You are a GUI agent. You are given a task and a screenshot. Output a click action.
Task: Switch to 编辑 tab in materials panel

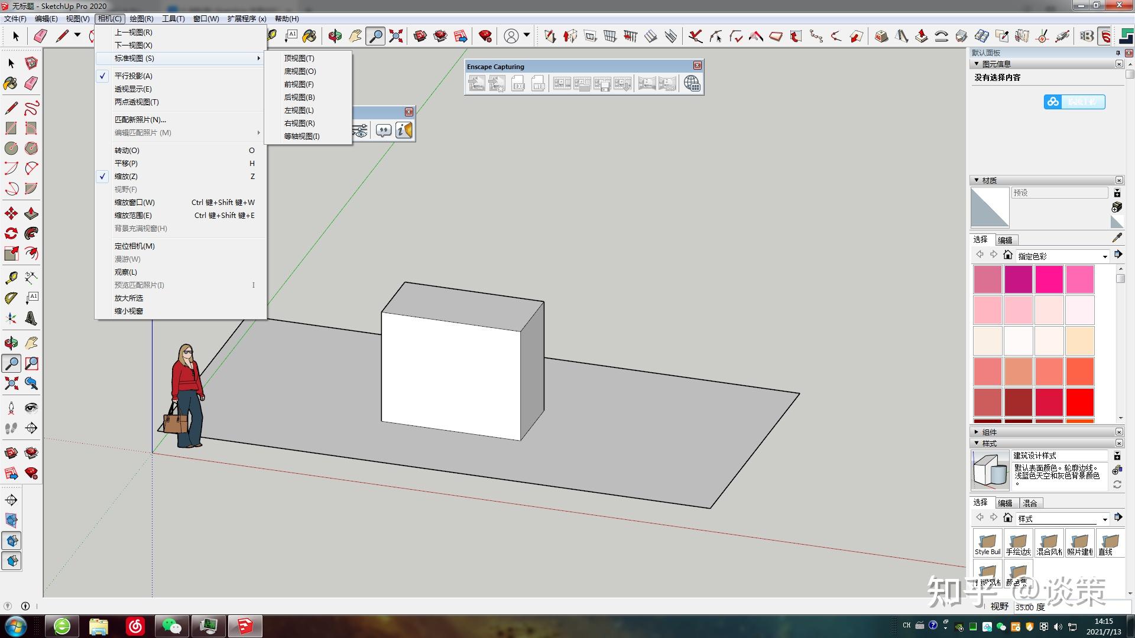coord(1005,240)
